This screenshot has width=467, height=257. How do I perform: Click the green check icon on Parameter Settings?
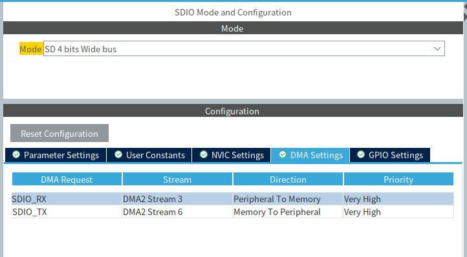coord(16,155)
